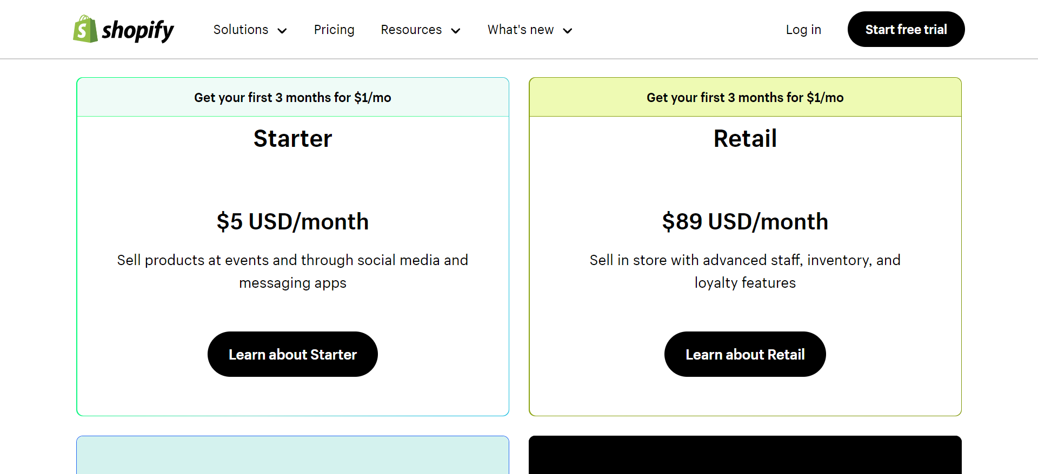Open the Retail plan pricing card

pos(745,246)
